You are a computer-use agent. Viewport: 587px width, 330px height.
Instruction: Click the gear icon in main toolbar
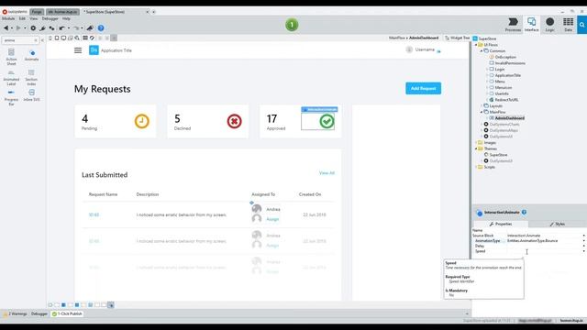[x=33, y=28]
